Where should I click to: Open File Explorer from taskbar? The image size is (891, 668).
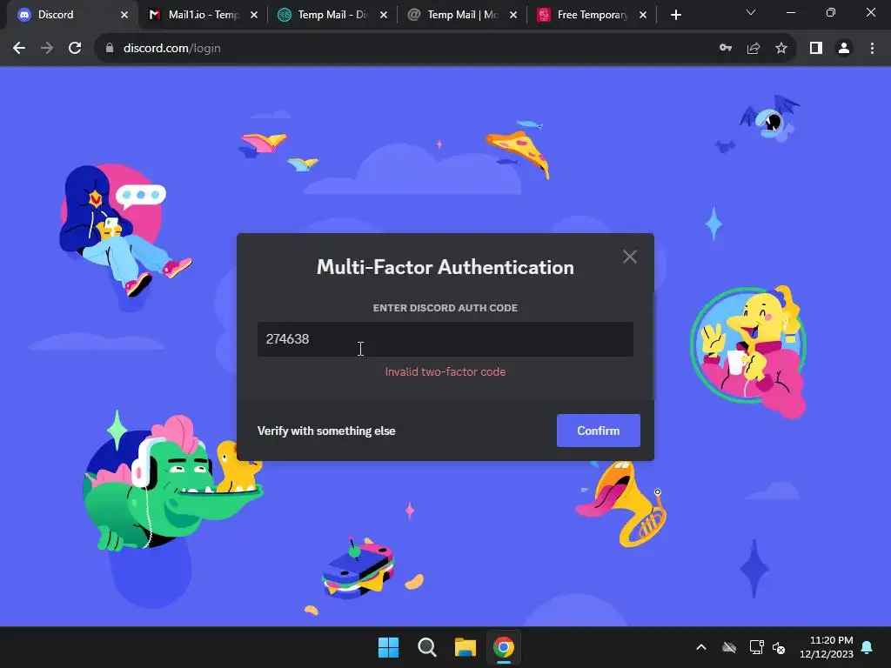465,647
